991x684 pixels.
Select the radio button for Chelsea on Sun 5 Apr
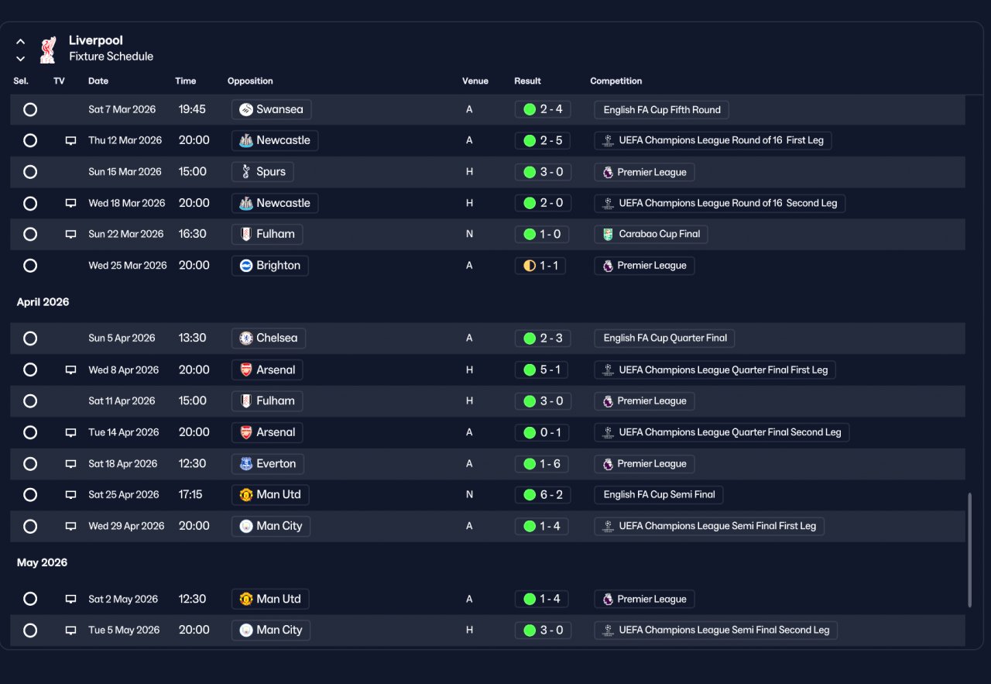30,339
